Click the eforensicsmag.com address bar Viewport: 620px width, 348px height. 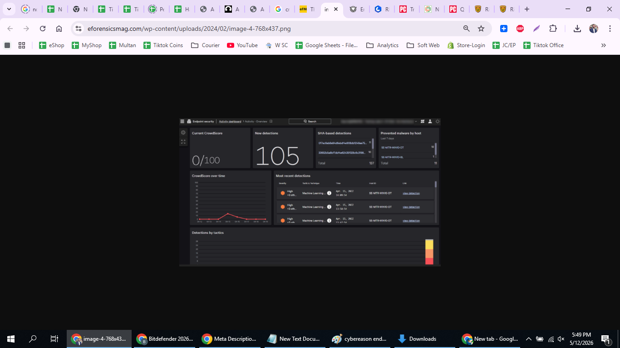tap(272, 29)
